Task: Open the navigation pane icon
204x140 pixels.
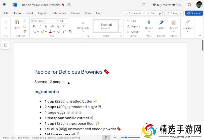Action: point(5,45)
